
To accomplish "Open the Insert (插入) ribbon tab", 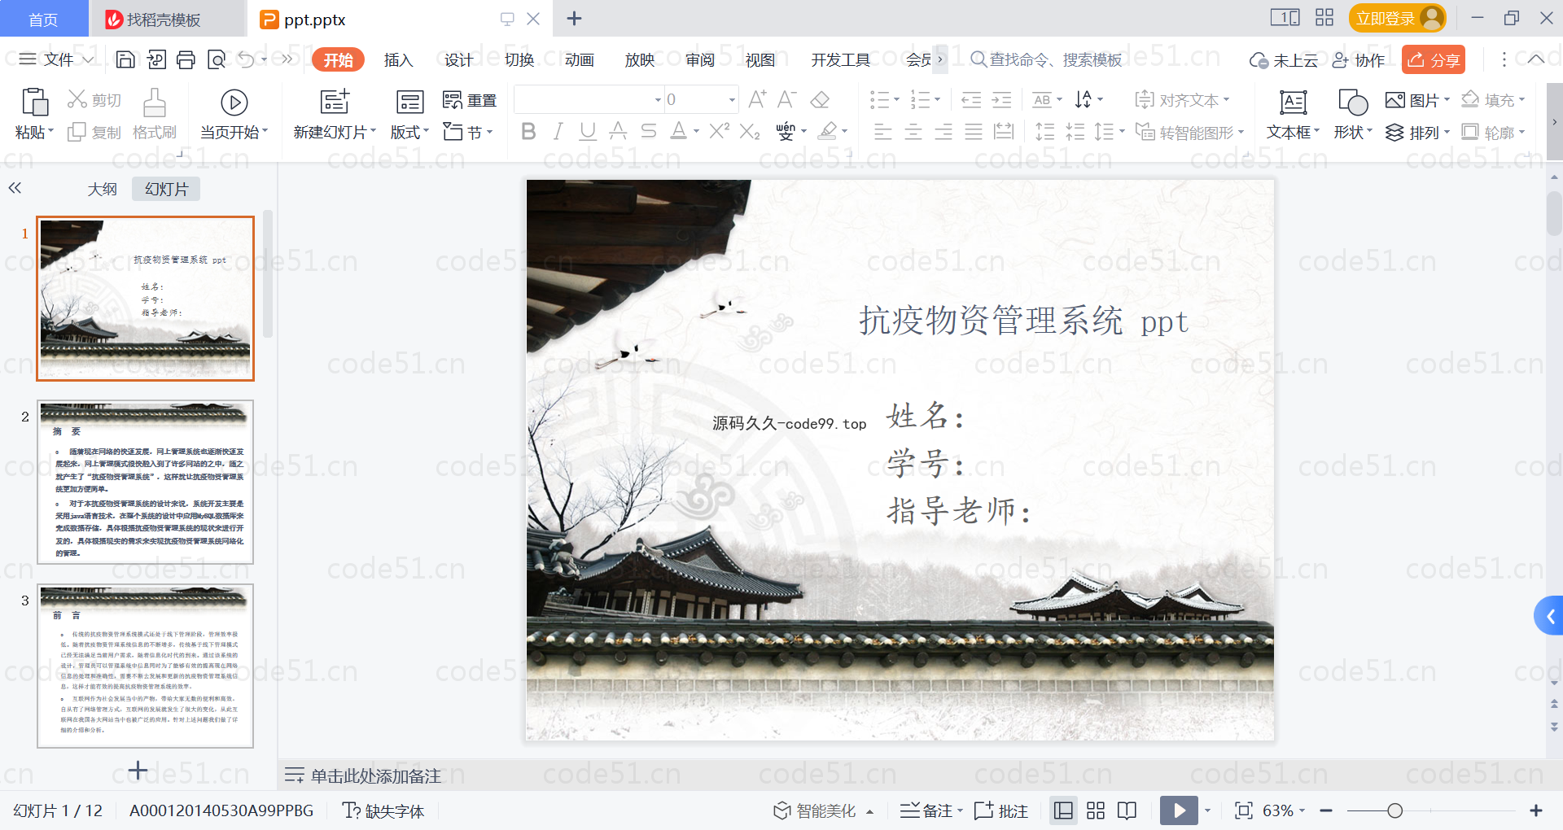I will [x=398, y=59].
